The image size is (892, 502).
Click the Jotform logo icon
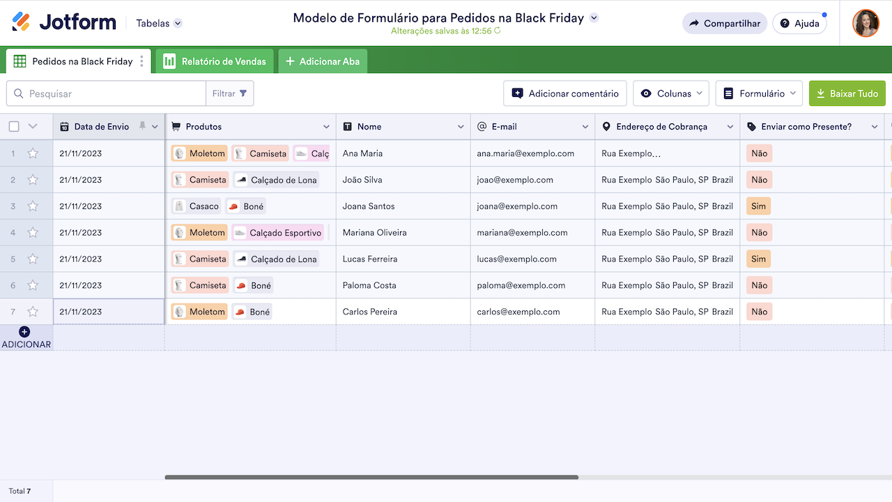(21, 22)
